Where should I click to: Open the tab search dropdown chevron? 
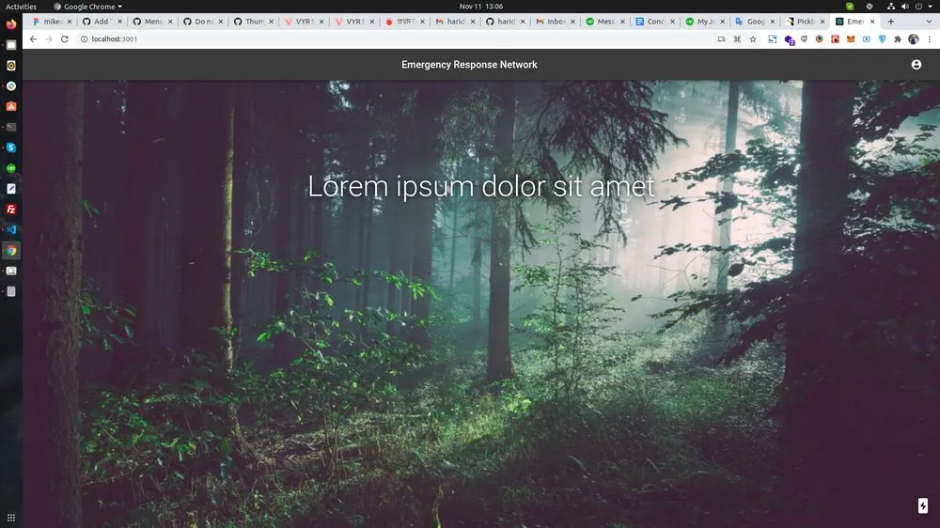point(927,22)
